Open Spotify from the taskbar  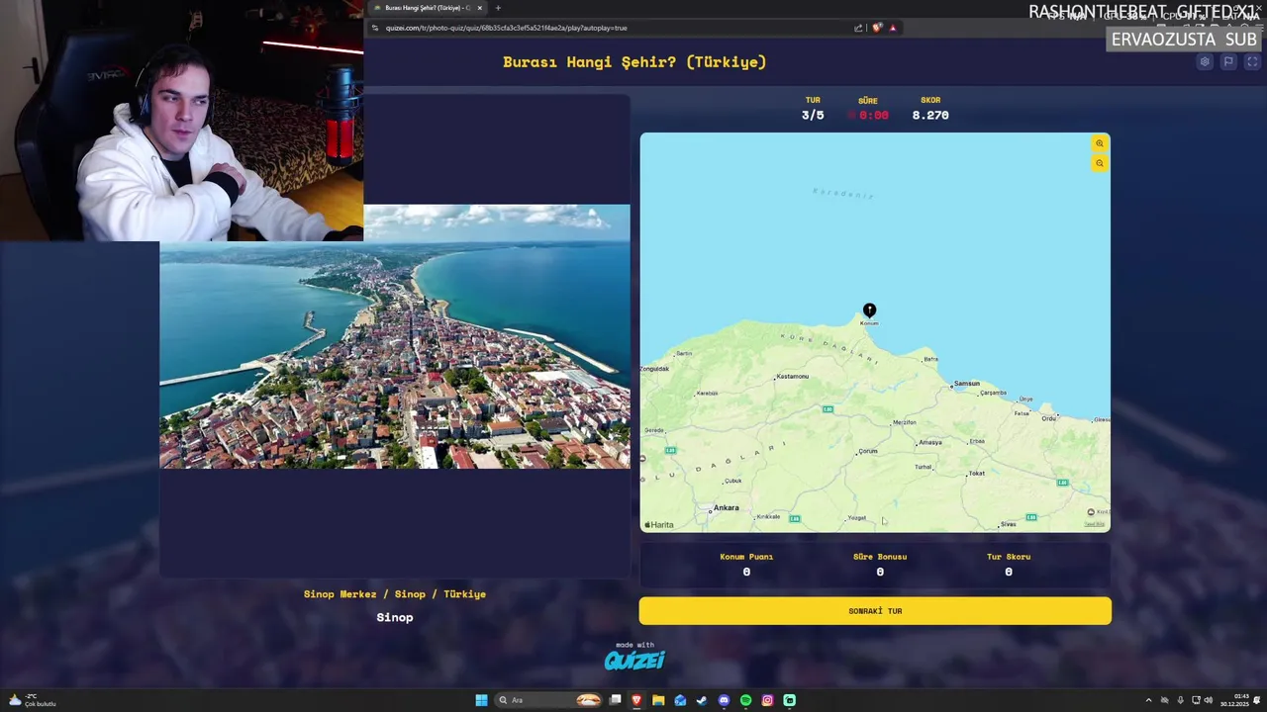tap(745, 700)
